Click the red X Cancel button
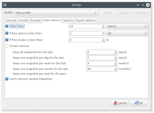The image size is (154, 113). (120, 103)
